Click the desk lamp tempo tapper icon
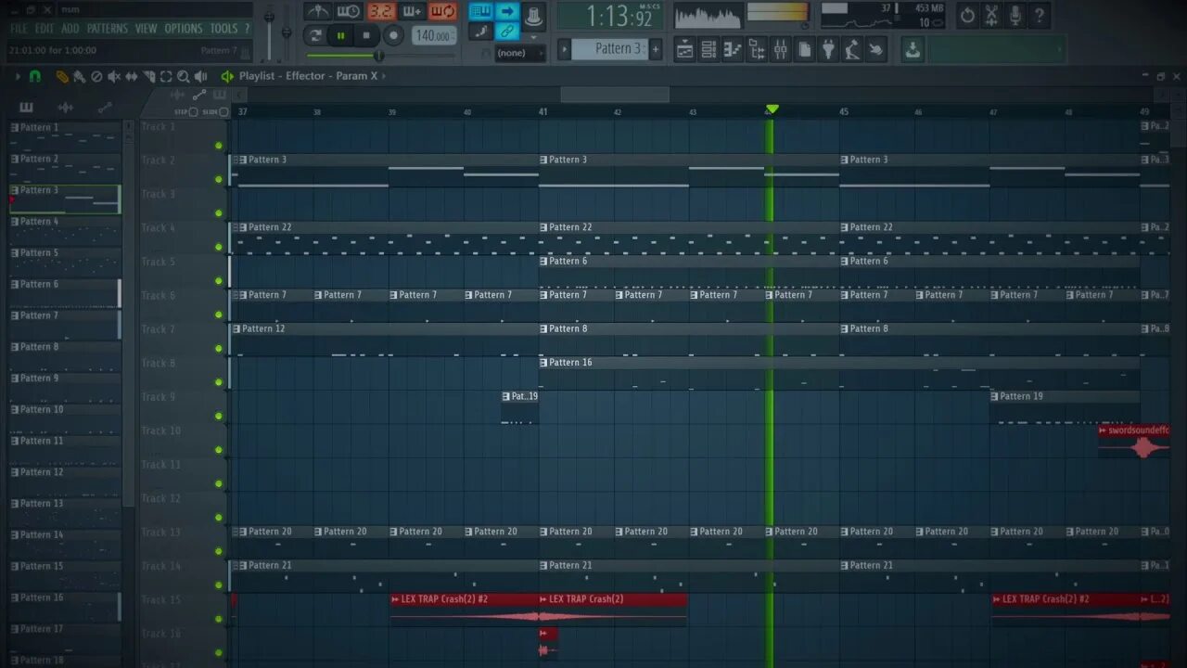 point(852,49)
